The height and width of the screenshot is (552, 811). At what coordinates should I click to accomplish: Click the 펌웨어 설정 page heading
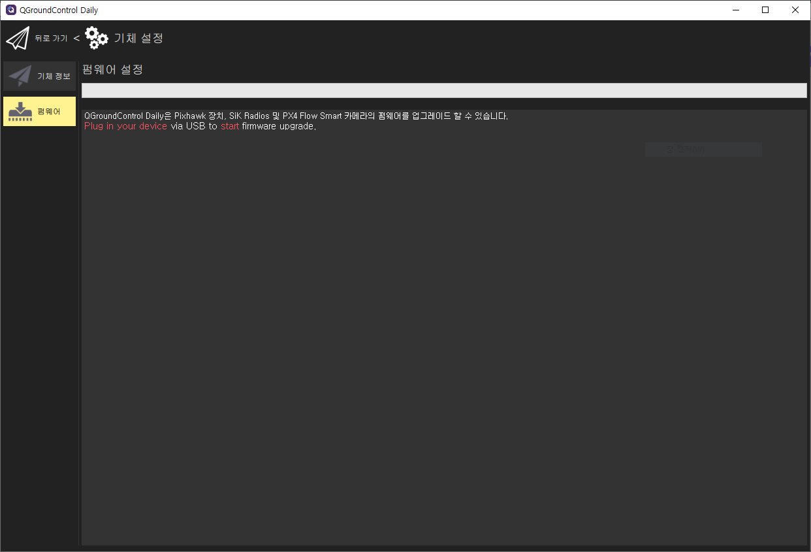[x=112, y=69]
